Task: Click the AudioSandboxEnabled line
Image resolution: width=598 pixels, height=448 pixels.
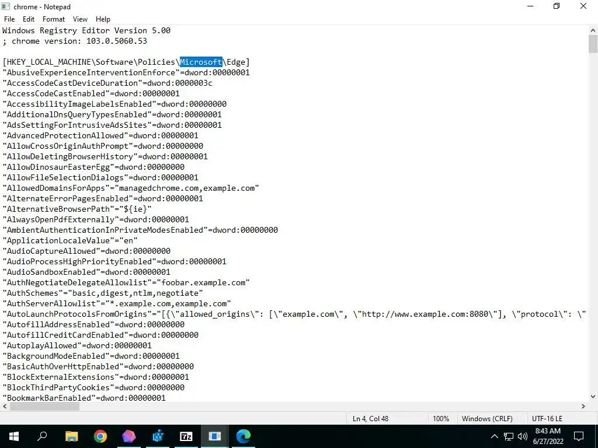Action: 86,272
